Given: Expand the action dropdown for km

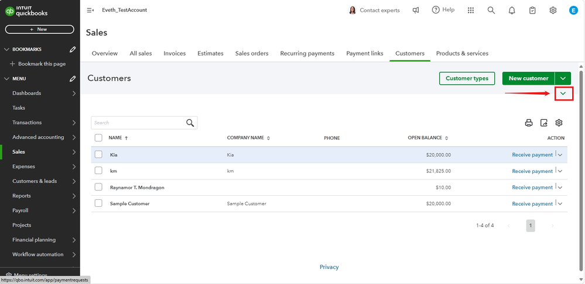Looking at the screenshot, I should pos(560,171).
